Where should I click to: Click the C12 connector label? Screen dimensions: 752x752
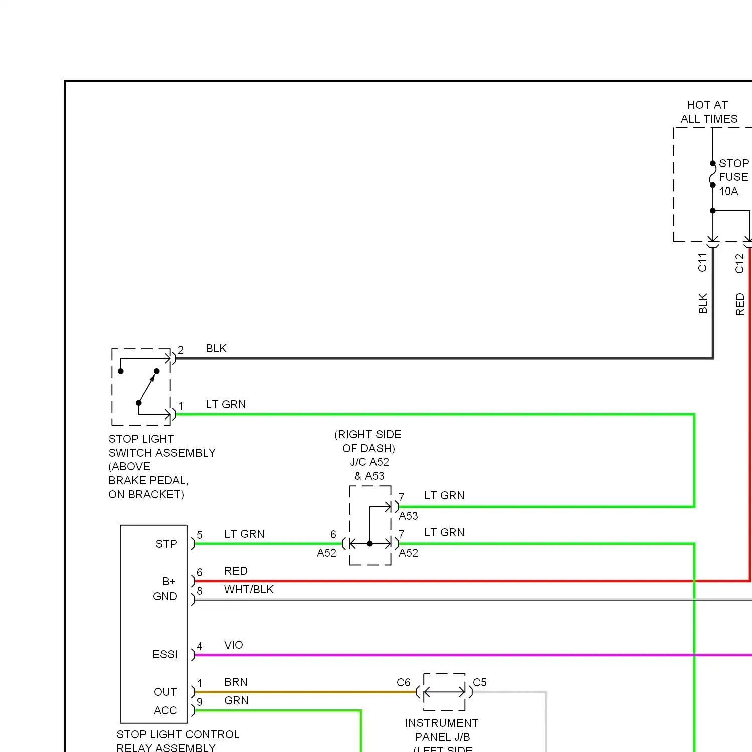pos(739,263)
